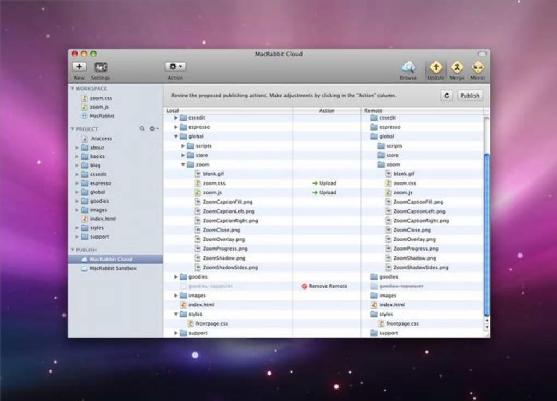Click the project search magnifier icon
This screenshot has width=557, height=401.
[142, 129]
